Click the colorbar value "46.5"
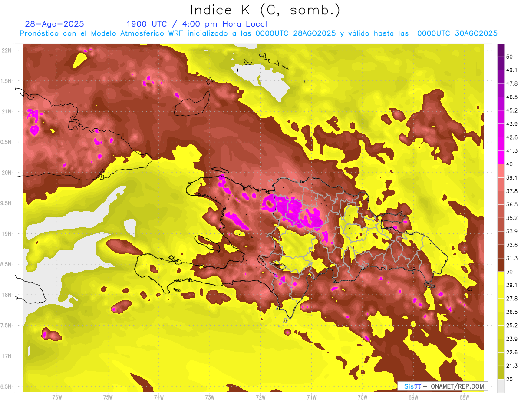Viewport: 521px width, 403px height. coord(512,97)
